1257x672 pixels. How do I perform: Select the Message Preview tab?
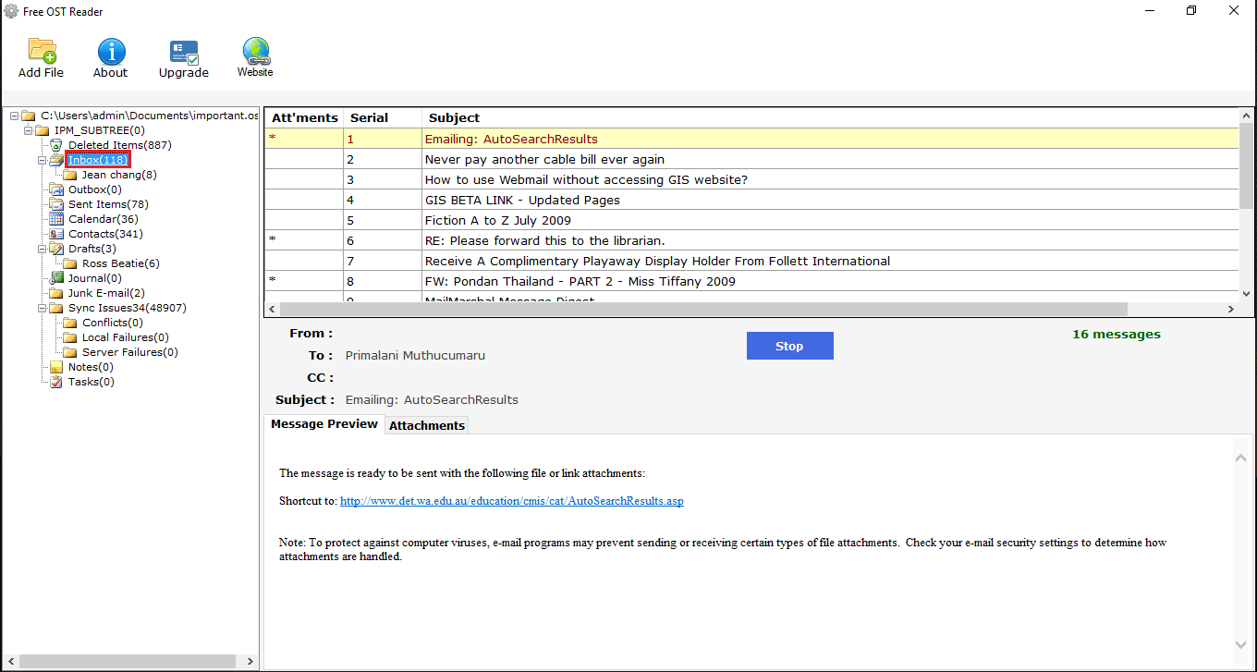[323, 424]
